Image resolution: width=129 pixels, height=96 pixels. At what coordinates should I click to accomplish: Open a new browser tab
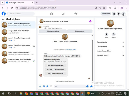37,3
